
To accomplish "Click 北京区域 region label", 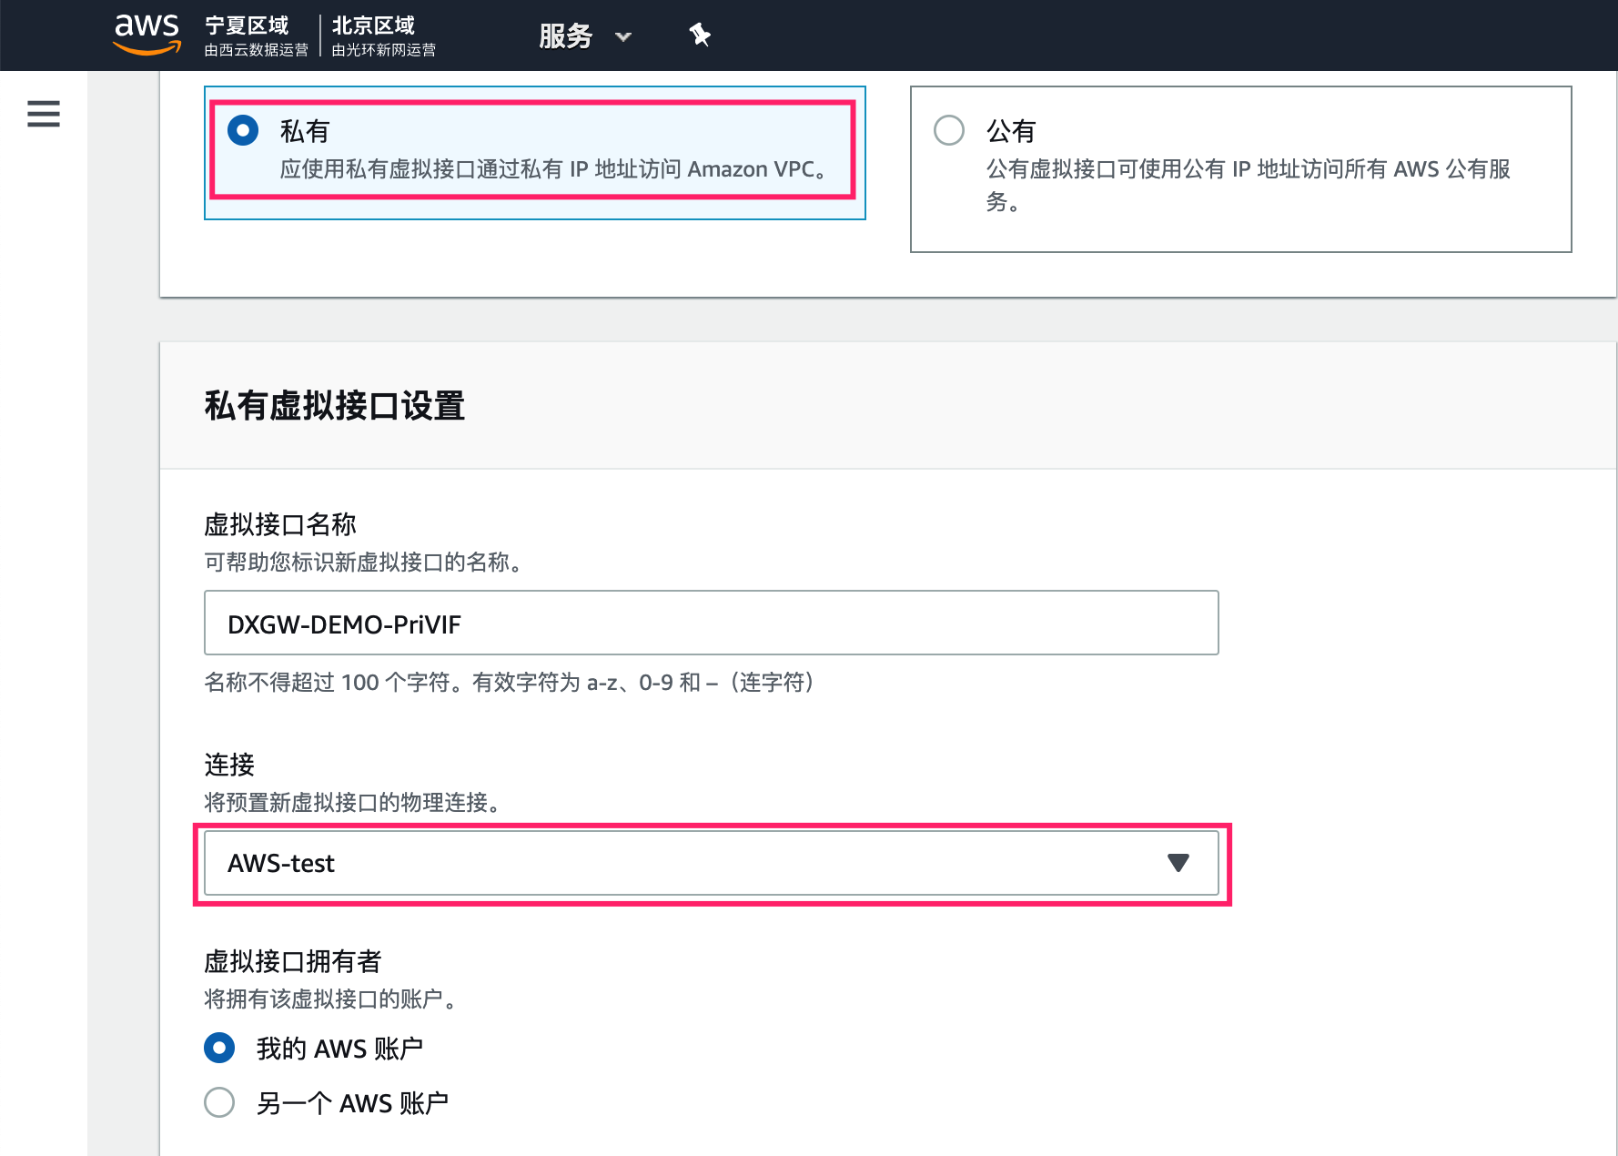I will [373, 25].
